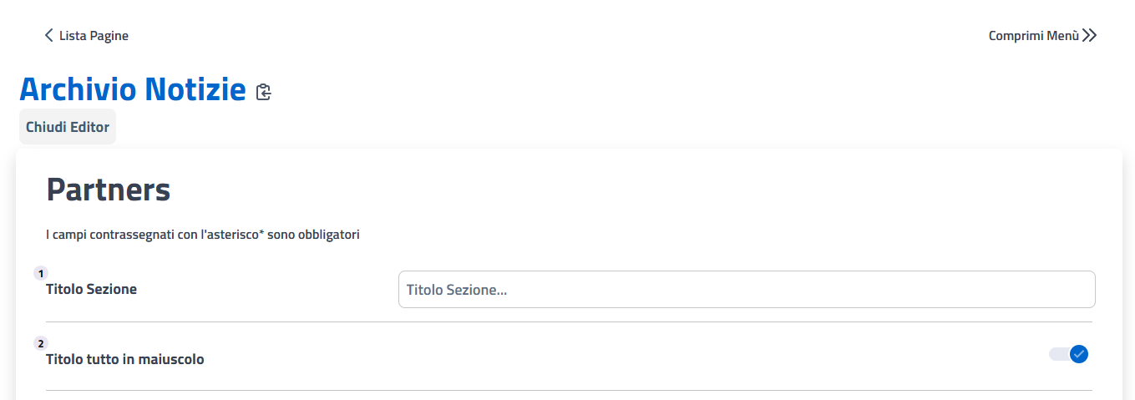The width and height of the screenshot is (1135, 400).
Task: Click the number 1 field badge
Action: click(41, 273)
